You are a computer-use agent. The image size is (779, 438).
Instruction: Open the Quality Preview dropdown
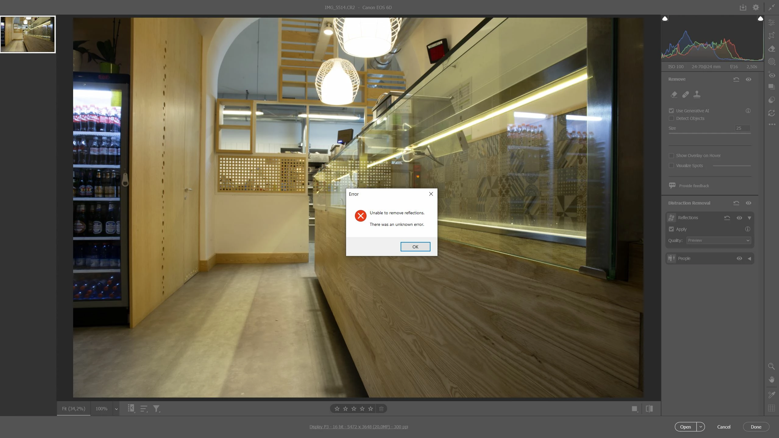click(718, 240)
